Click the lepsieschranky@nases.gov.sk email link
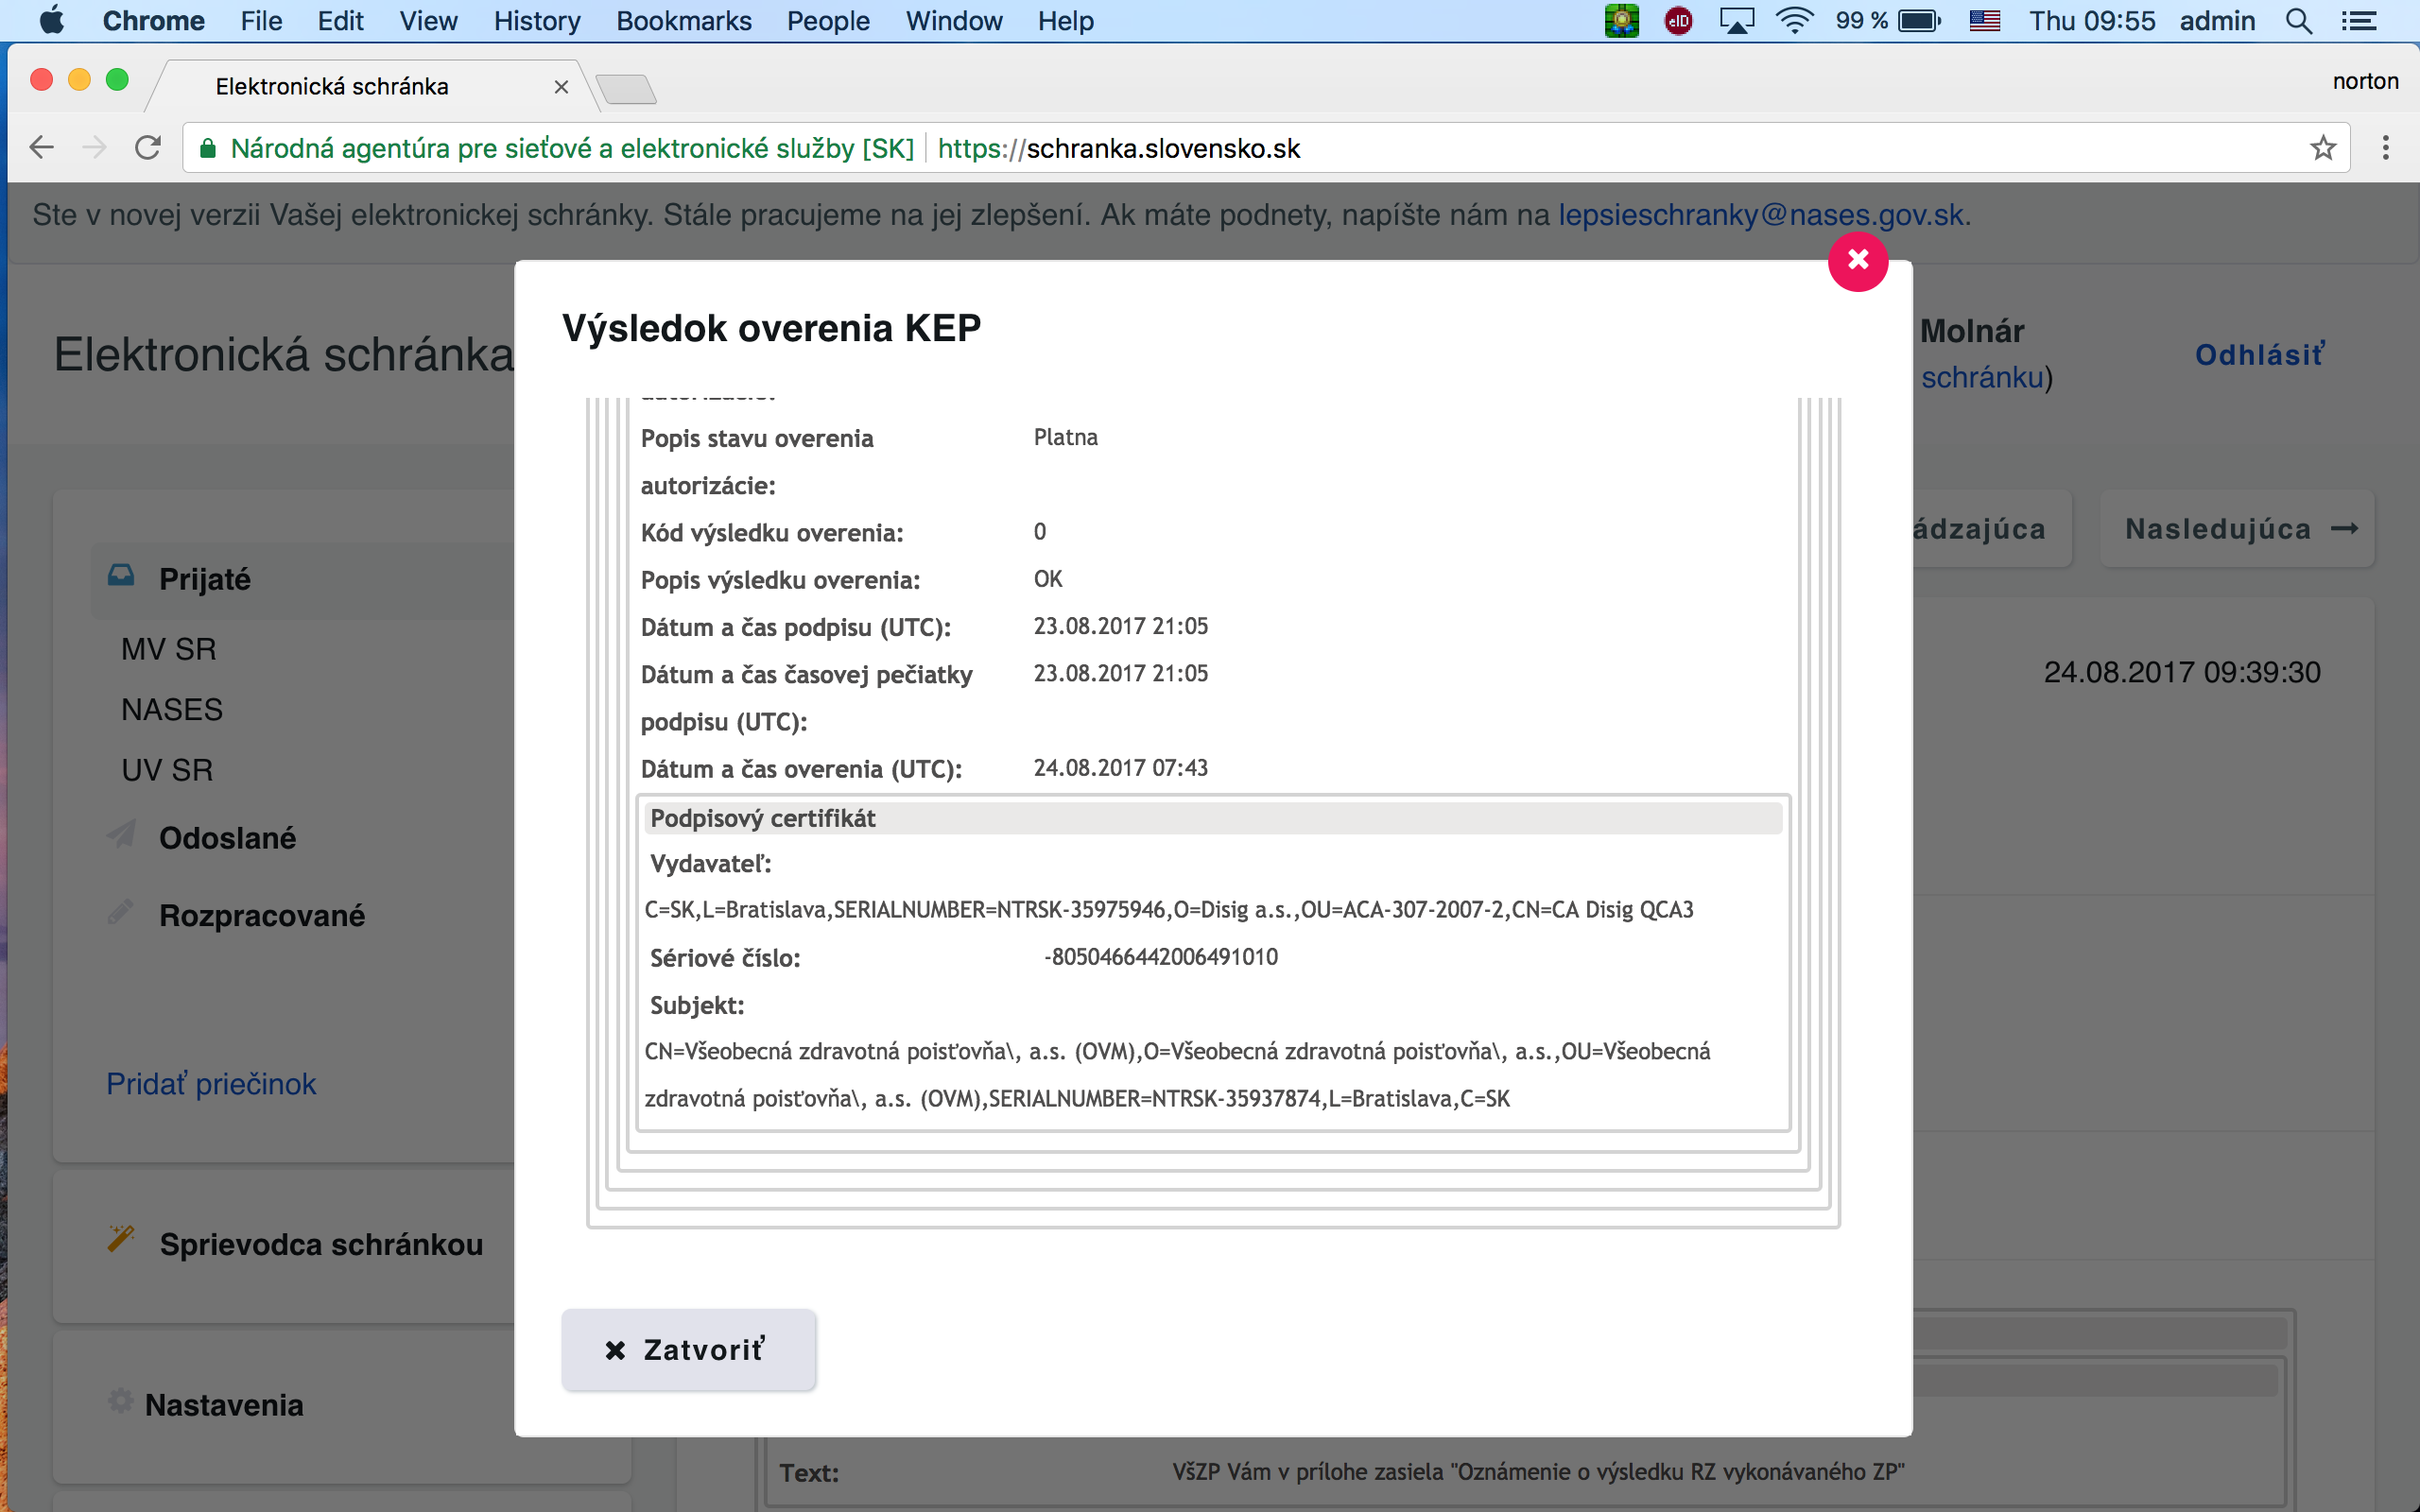The width and height of the screenshot is (2420, 1512). click(1762, 215)
